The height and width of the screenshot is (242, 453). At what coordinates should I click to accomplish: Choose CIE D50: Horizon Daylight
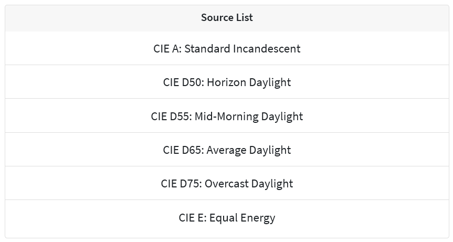coord(227,82)
